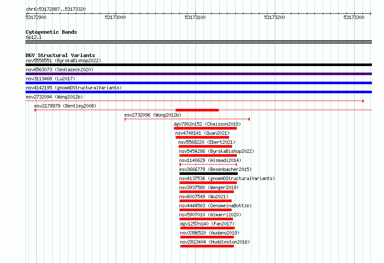Click the blue nsv4142195 variant bar
Viewport: 384px width, 263px height.
pos(198,92)
